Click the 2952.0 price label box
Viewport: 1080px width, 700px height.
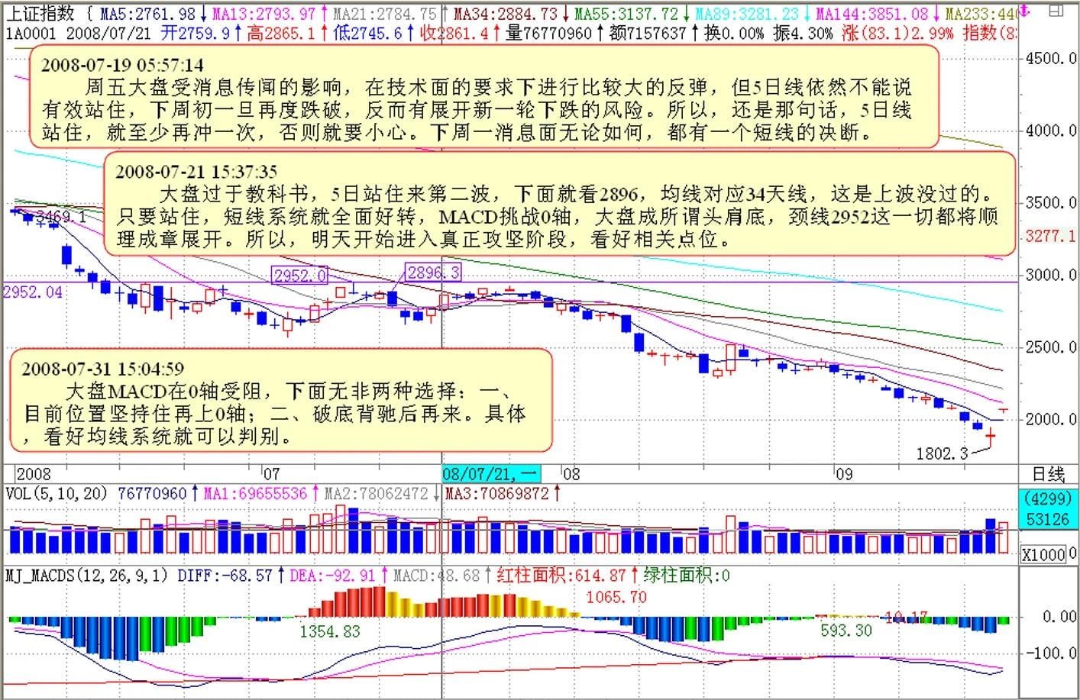[300, 276]
